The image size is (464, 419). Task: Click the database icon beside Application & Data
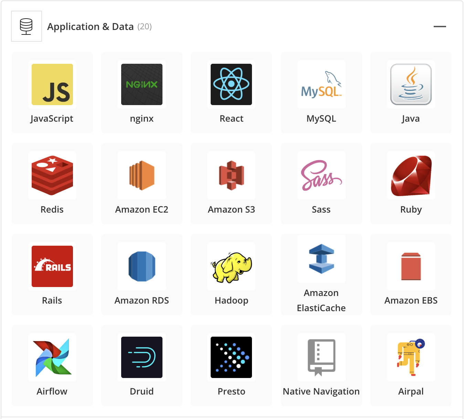click(x=27, y=26)
